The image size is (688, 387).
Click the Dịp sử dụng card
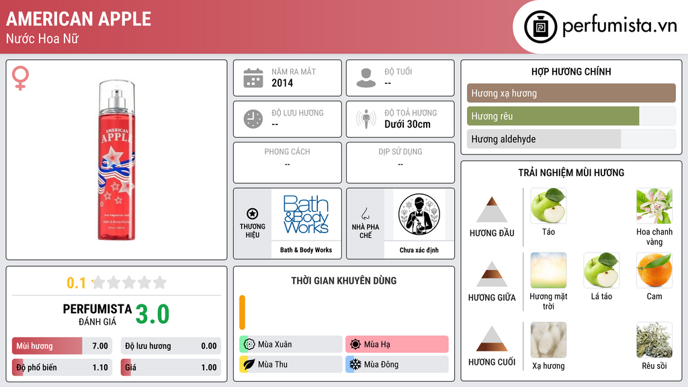pos(400,163)
